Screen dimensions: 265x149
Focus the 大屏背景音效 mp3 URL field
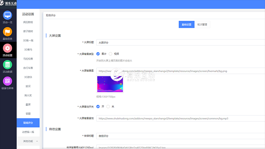pyautogui.click(x=181, y=118)
